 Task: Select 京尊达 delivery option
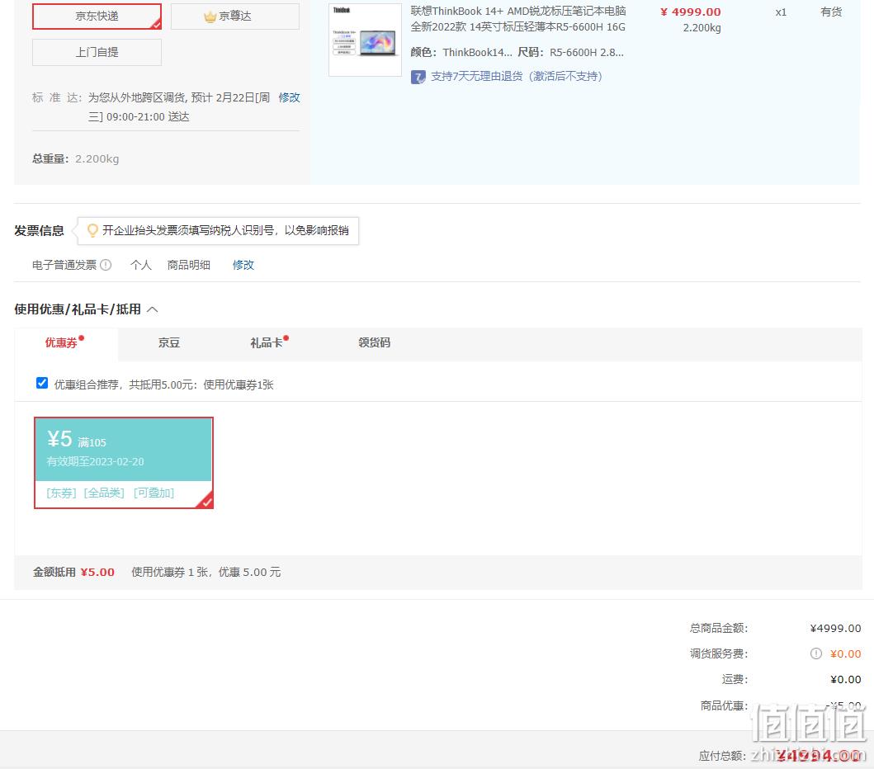(x=235, y=17)
